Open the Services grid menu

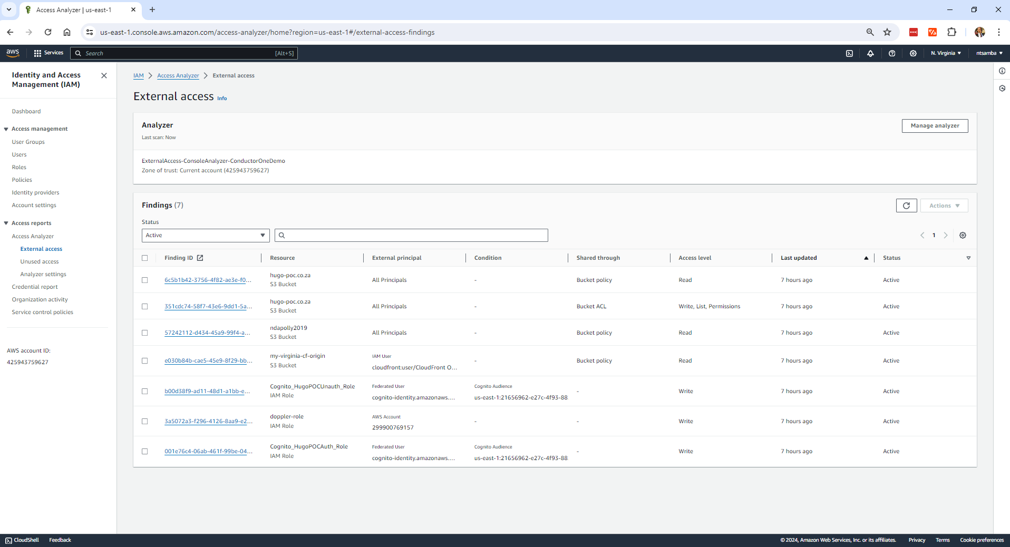pyautogui.click(x=48, y=53)
